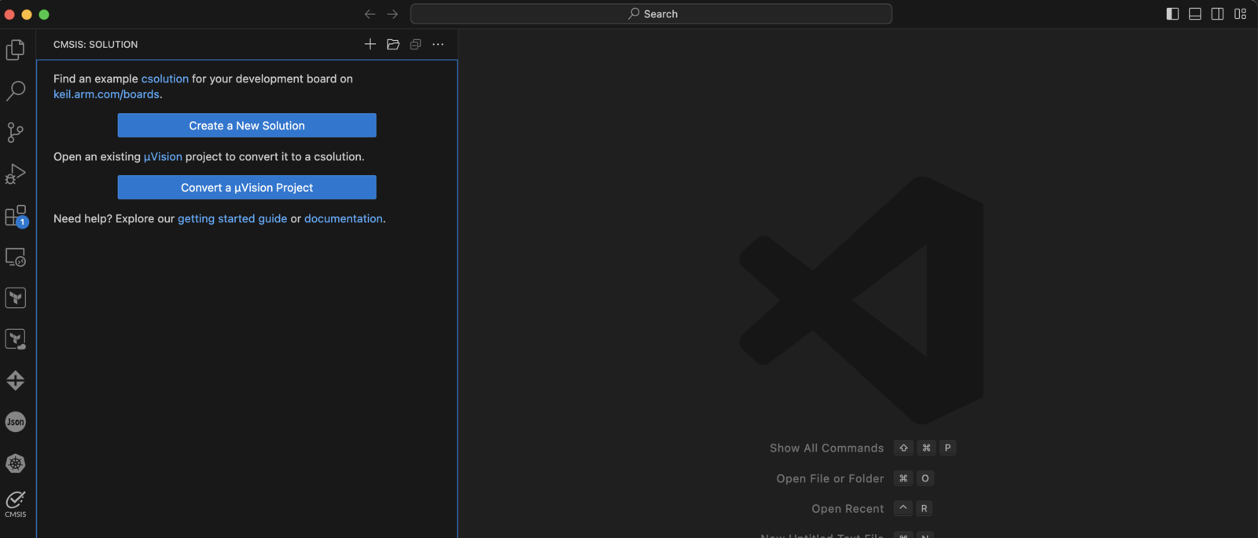Open the Search view in the activity bar

15,90
